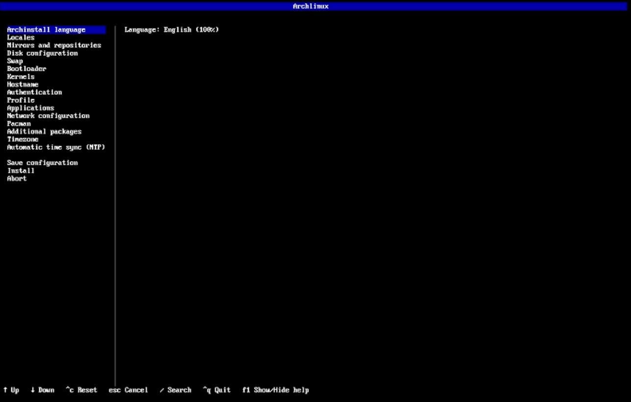Select Automatic time sync (NTP)
The image size is (631, 402).
point(56,147)
